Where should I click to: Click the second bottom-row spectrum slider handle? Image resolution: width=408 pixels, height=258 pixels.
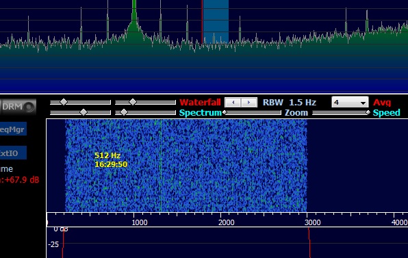[x=124, y=112]
